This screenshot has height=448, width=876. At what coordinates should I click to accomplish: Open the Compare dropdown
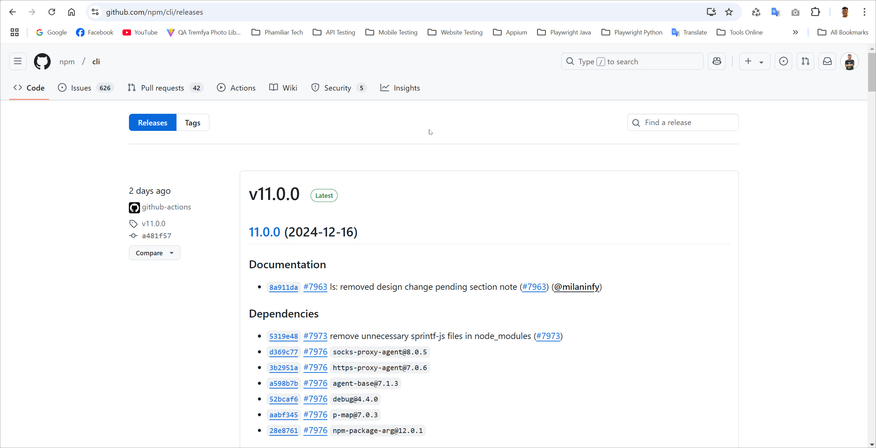pyautogui.click(x=155, y=253)
